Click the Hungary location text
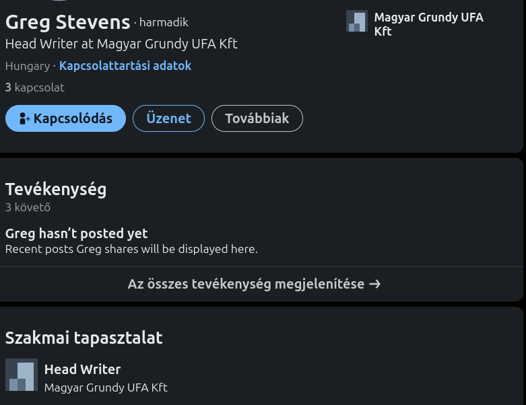Screen dimensions: 526x405 click(27, 66)
